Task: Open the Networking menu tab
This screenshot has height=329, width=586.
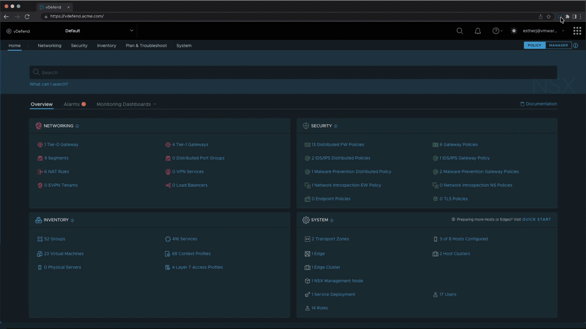Action: (50, 45)
